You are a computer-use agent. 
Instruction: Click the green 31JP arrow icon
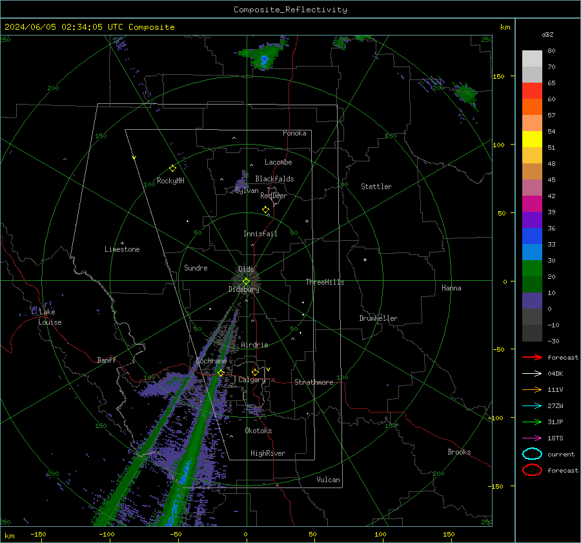pyautogui.click(x=532, y=422)
